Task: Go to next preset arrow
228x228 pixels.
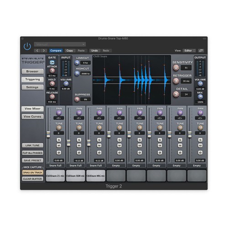Action: click(x=44, y=51)
